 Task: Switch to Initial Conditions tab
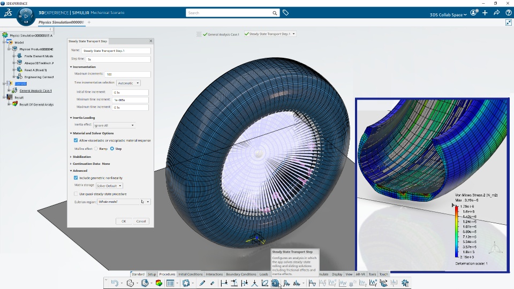191,274
